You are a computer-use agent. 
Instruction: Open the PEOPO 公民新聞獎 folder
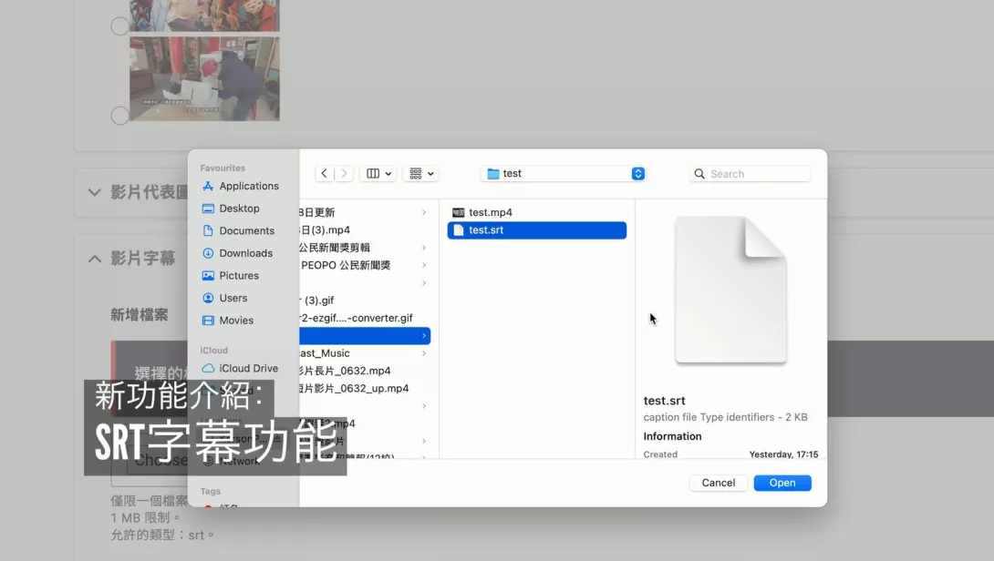coord(365,265)
